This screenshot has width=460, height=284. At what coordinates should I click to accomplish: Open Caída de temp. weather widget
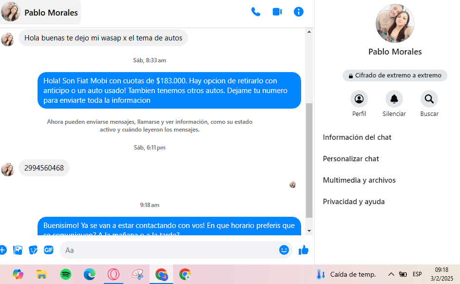346,274
